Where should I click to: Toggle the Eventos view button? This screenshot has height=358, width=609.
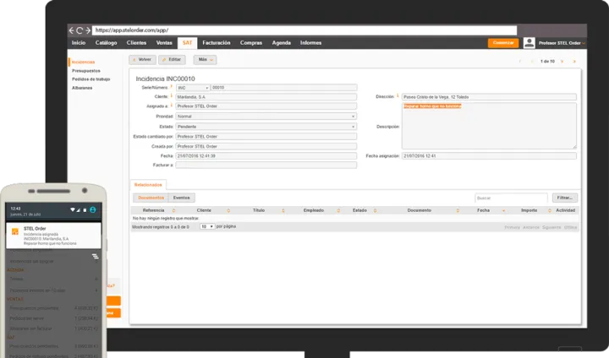click(182, 198)
